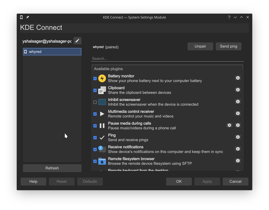269x210 pixels.
Task: Click the Clipboard documents icon
Action: pyautogui.click(x=102, y=90)
